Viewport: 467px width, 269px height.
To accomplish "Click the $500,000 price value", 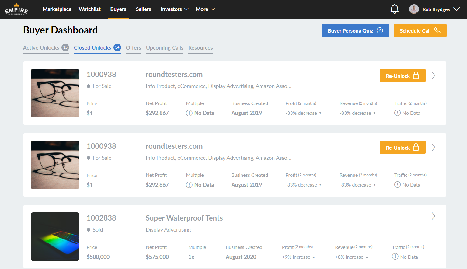I will coord(98,257).
